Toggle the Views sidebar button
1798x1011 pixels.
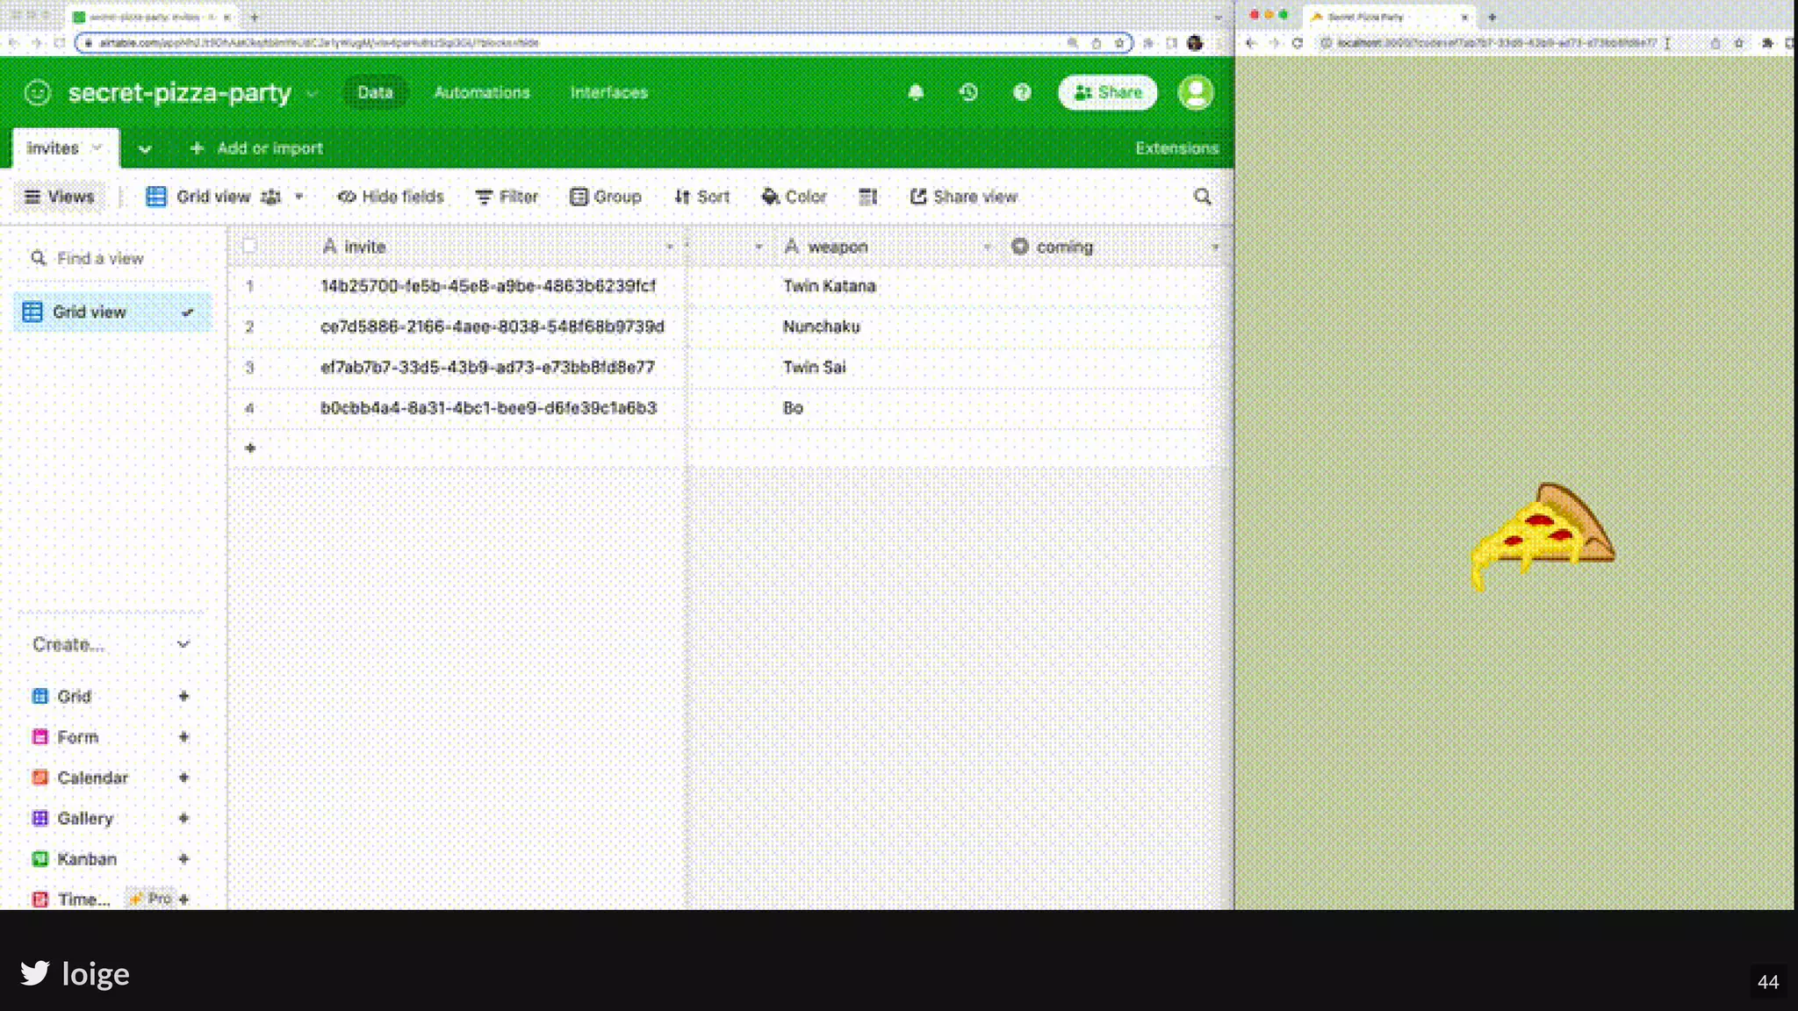tap(59, 197)
